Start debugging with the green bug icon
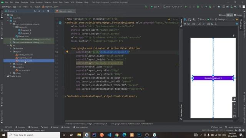This screenshot has height=138, width=246. pyautogui.click(x=198, y=7)
